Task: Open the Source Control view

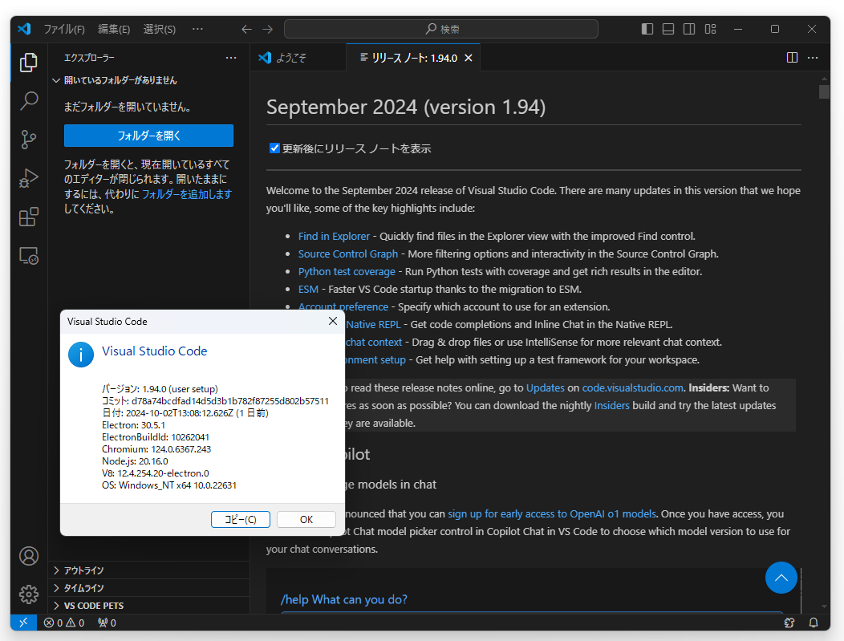Action: click(28, 140)
